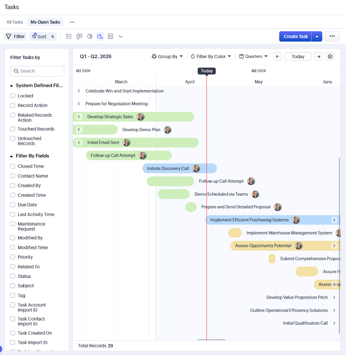Switch to the list view icon
The width and height of the screenshot is (346, 355).
pyautogui.click(x=69, y=36)
